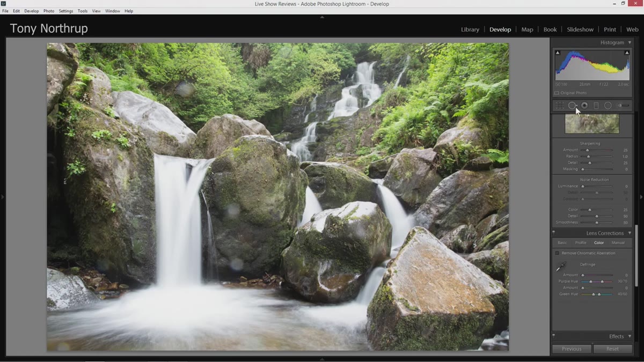Image resolution: width=644 pixels, height=362 pixels.
Task: Open the Develop menu
Action: (32, 11)
